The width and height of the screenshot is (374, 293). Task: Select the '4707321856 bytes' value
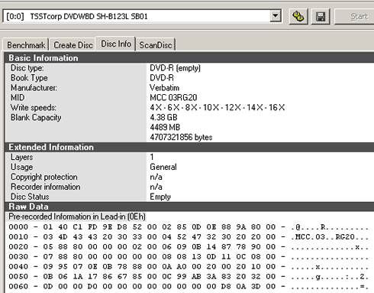point(181,137)
